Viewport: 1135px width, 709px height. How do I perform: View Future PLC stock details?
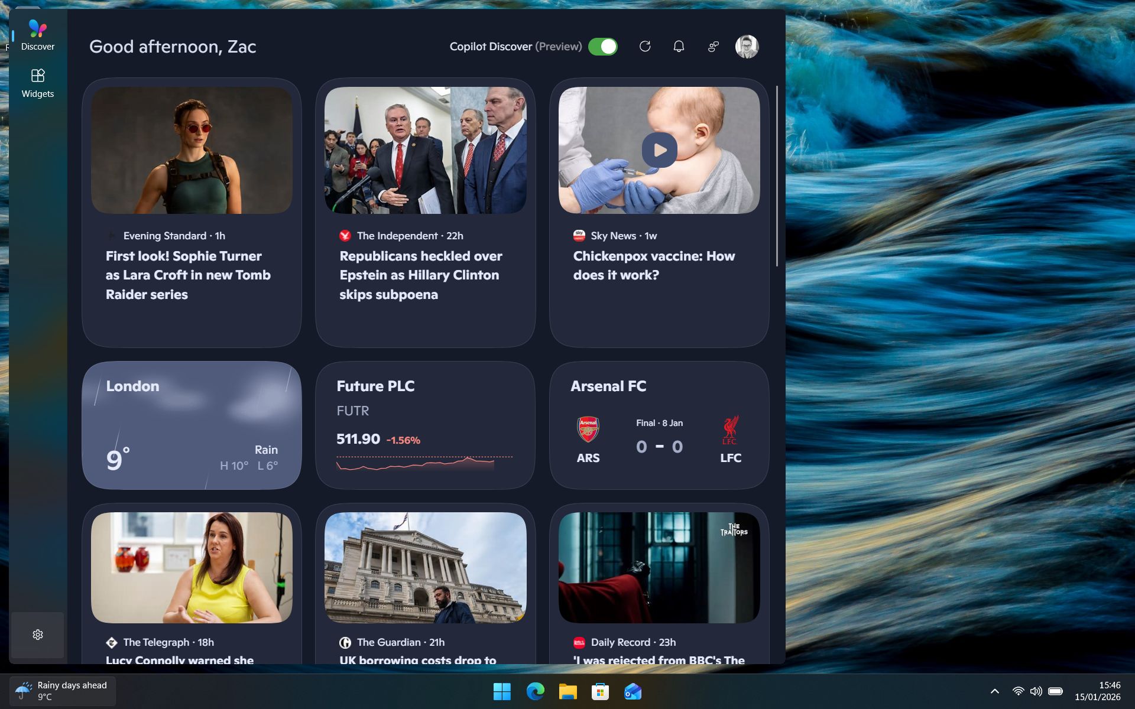click(425, 425)
